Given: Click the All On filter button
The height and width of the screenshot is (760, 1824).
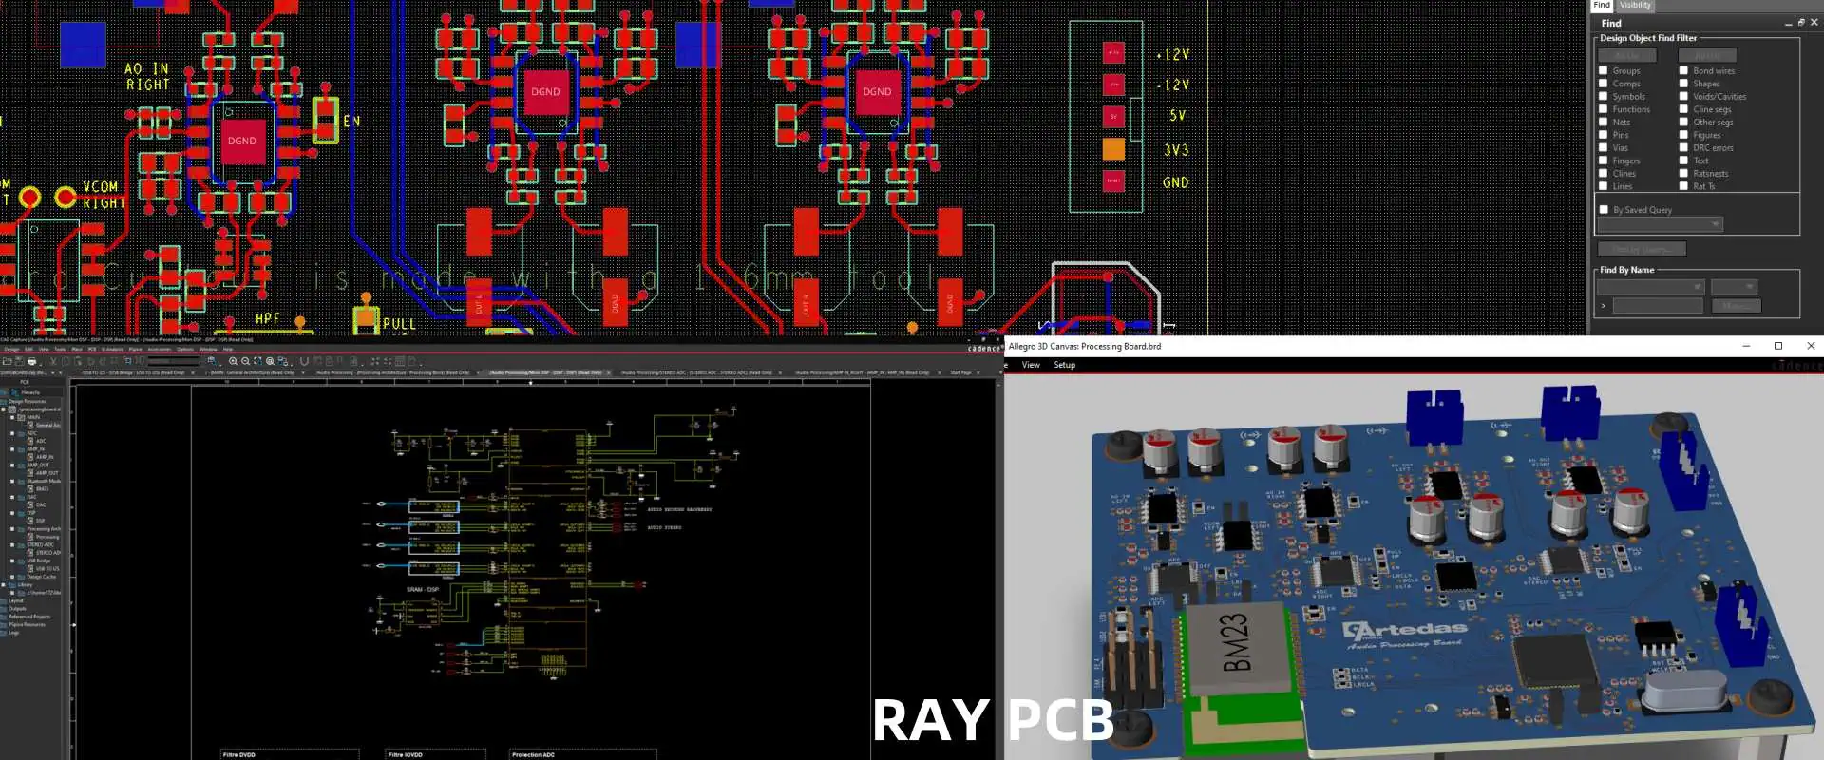Looking at the screenshot, I should [x=1626, y=56].
